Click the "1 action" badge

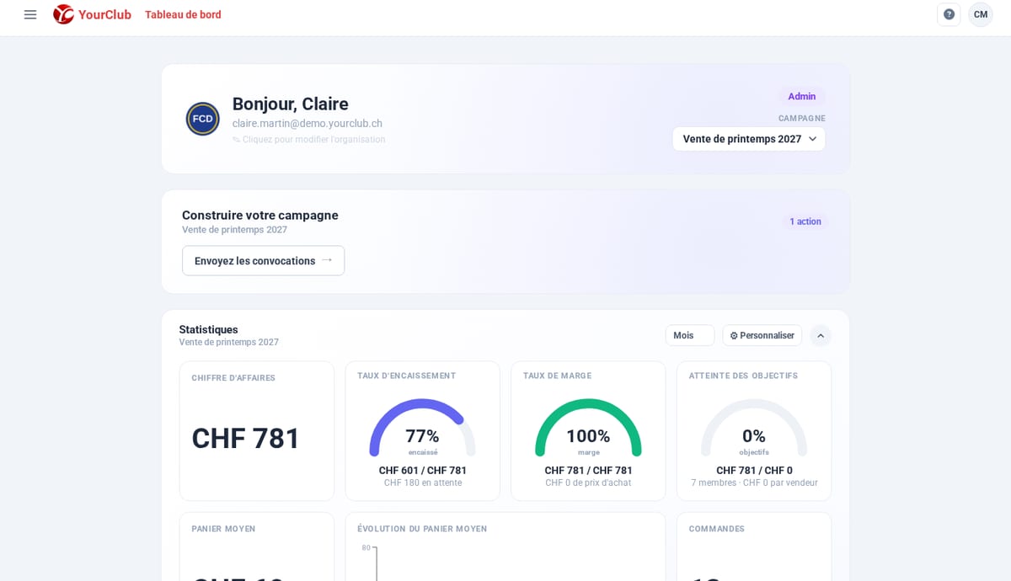coord(805,221)
